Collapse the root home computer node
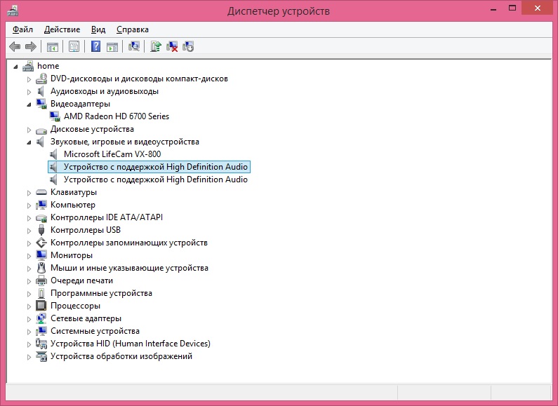 17,66
